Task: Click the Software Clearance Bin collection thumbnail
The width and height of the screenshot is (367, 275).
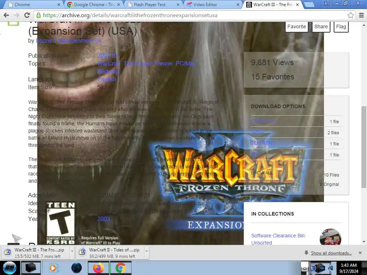Action: tap(330, 237)
